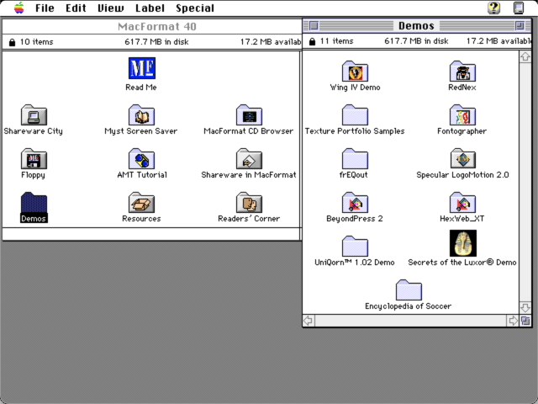Click the HexWeb_XT folder icon
This screenshot has width=538, height=404.
point(462,203)
